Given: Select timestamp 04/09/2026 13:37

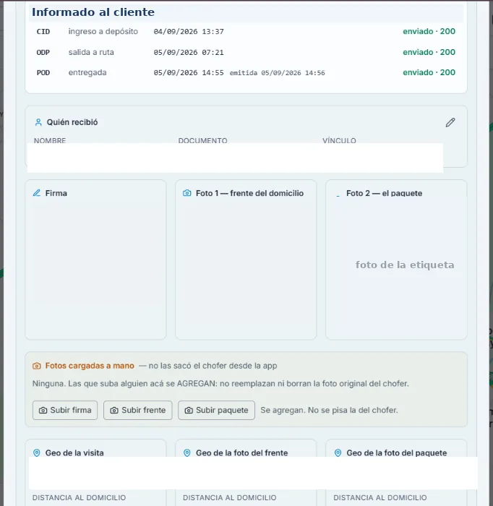Looking at the screenshot, I should click(x=189, y=32).
